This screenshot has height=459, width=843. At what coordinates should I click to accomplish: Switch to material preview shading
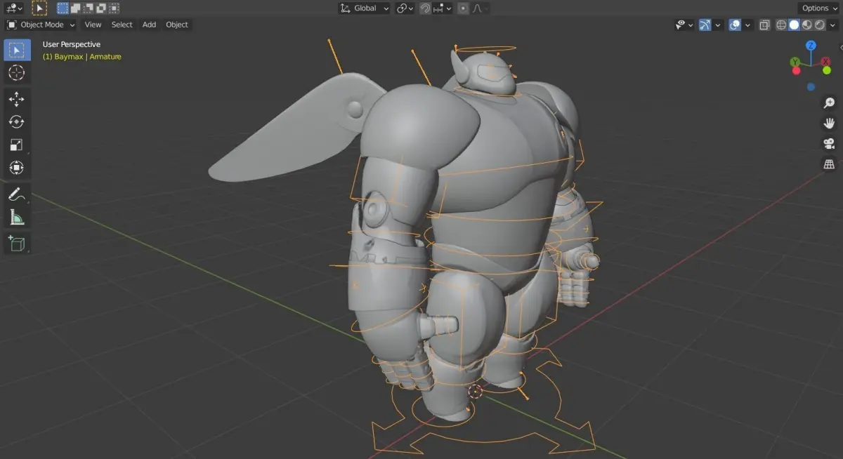(x=806, y=25)
